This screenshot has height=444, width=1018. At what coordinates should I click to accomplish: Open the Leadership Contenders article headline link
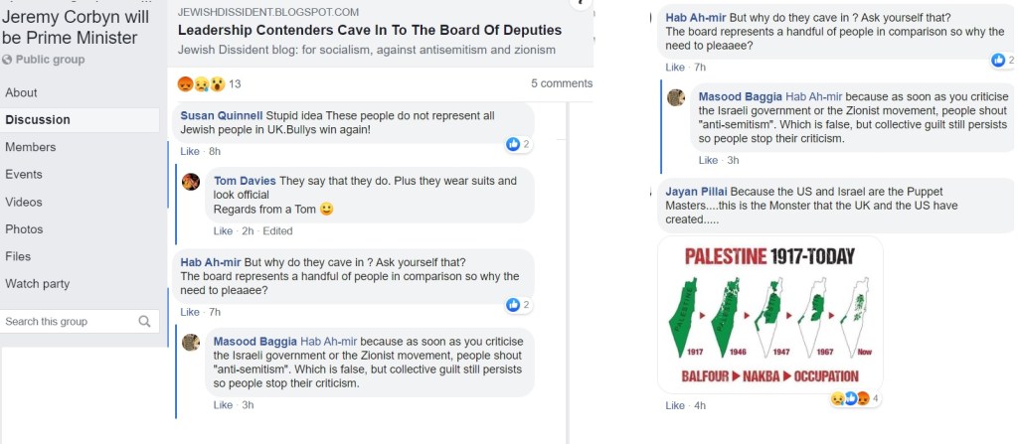(x=369, y=30)
